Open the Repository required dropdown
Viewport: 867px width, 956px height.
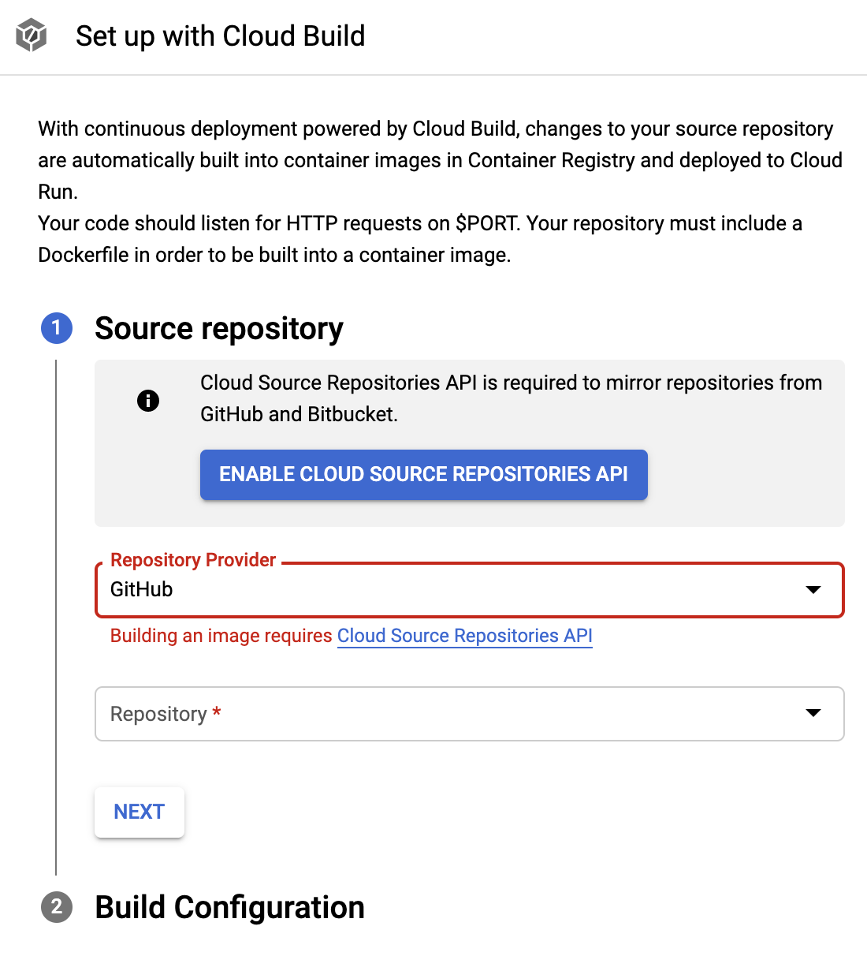pos(470,714)
